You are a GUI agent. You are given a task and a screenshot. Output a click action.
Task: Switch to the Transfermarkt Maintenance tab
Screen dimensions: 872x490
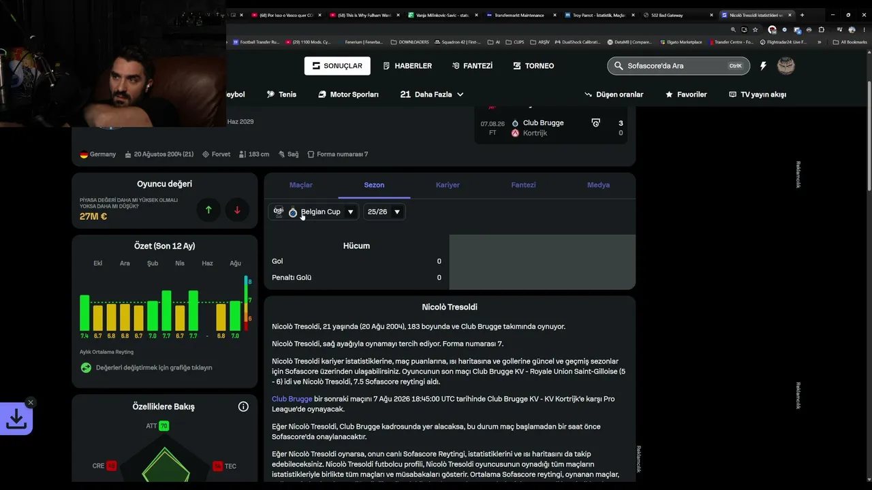521,15
